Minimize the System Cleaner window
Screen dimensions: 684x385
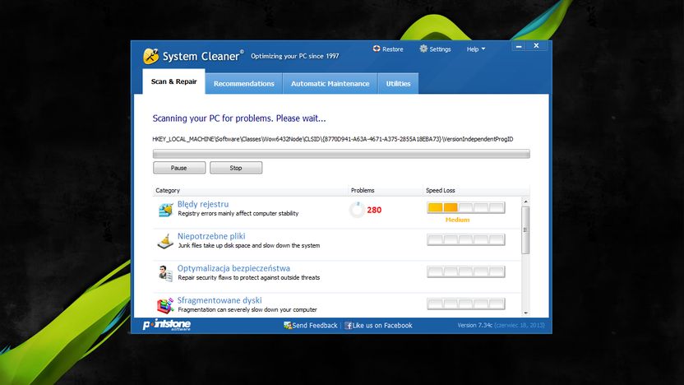[x=519, y=46]
